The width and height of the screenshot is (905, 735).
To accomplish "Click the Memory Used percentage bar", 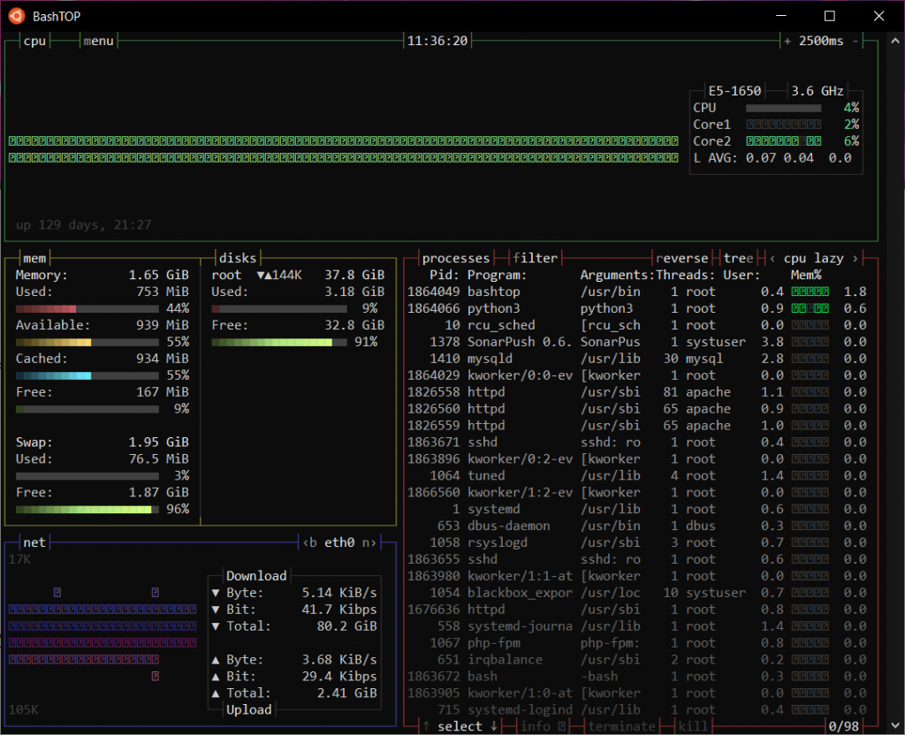I will [x=88, y=308].
